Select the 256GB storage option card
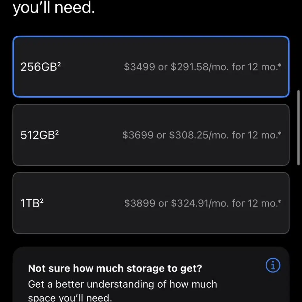Viewport: 302px width, 302px height. pos(151,67)
